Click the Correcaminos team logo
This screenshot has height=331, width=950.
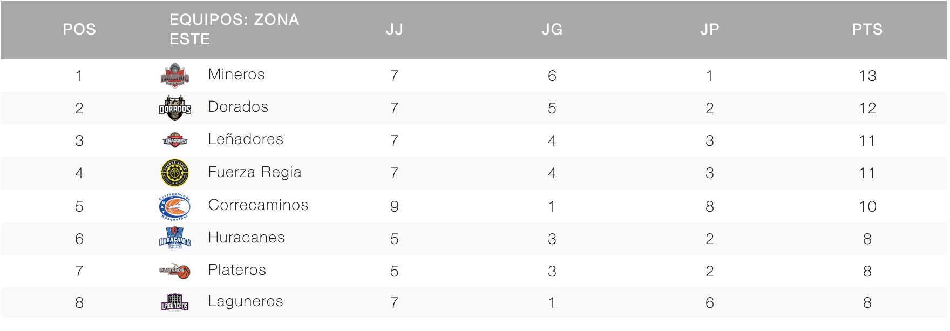(175, 206)
